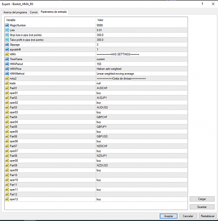Image resolution: width=218 pixels, height=221 pixels.
Task: Select the Parámetros de entrada tab
Action: tap(54, 12)
